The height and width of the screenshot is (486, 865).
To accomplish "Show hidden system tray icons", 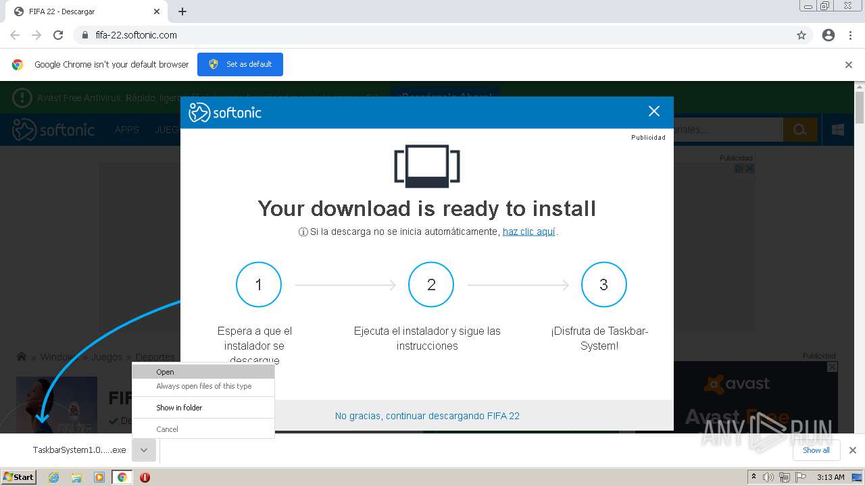I will [753, 477].
